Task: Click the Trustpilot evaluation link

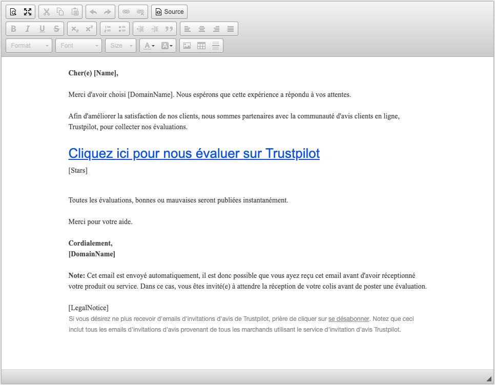Action: 194,153
